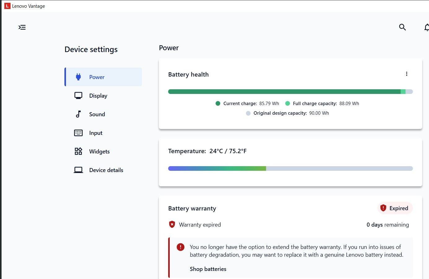Click the 88.09 Wh full charge value
429x279 pixels.
(x=349, y=104)
